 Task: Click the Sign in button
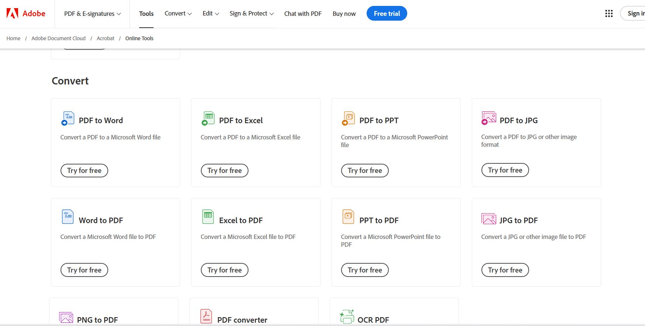pyautogui.click(x=633, y=14)
